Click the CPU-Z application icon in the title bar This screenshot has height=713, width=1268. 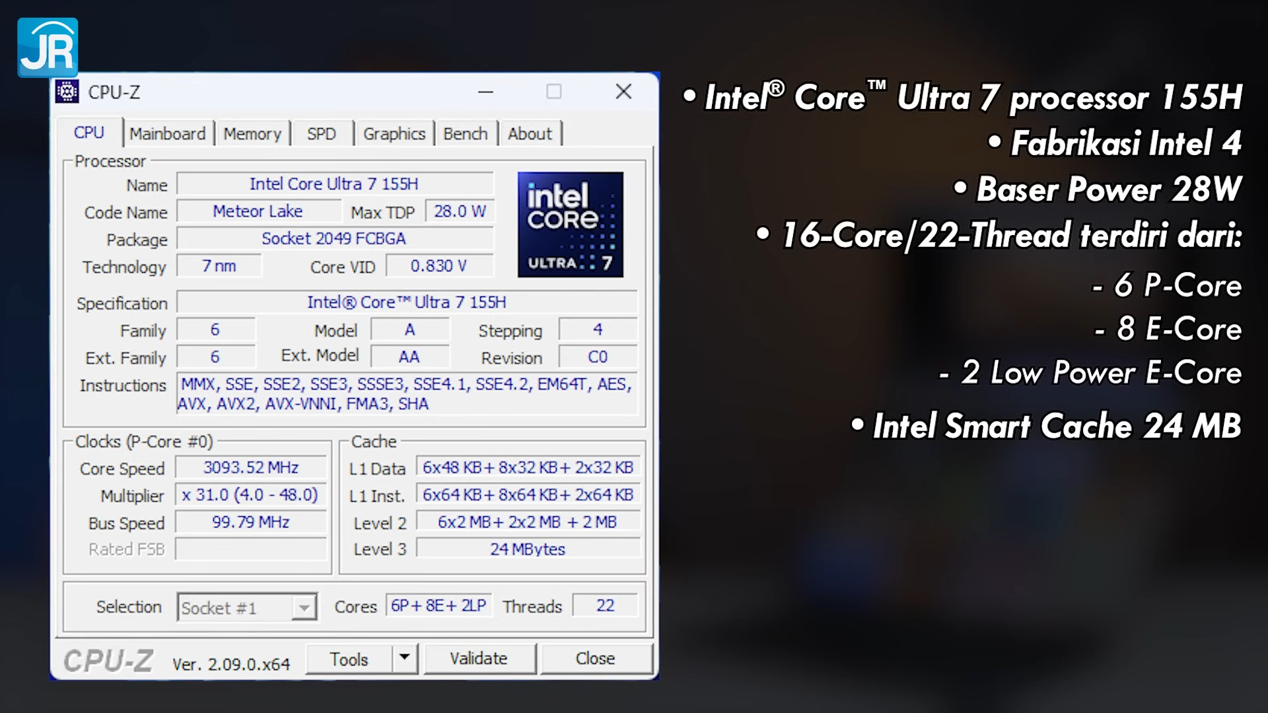coord(66,92)
